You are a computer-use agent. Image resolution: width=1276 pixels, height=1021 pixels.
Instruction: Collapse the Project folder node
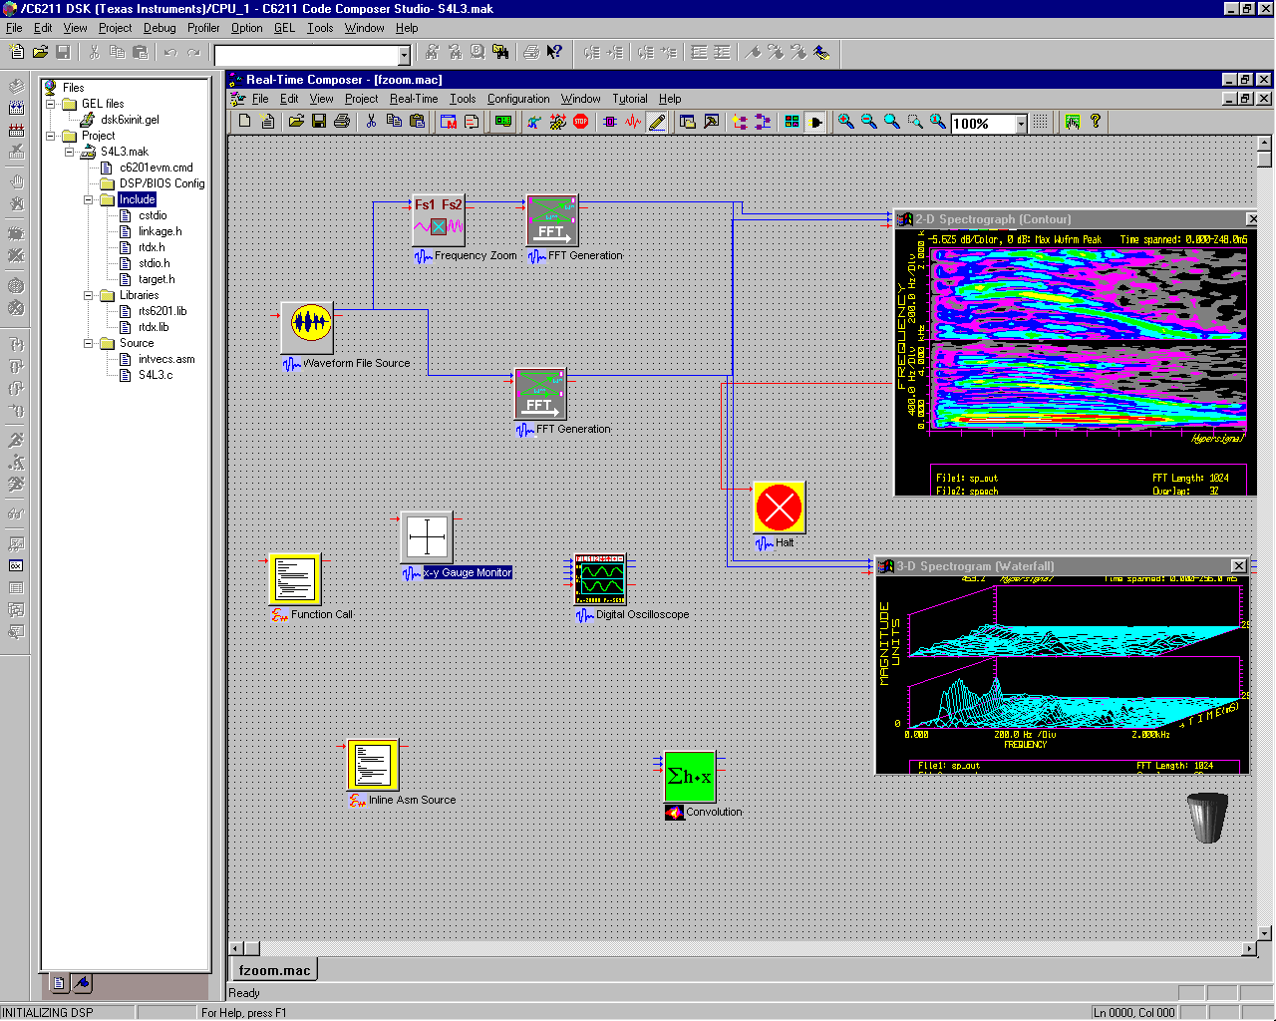coord(50,136)
